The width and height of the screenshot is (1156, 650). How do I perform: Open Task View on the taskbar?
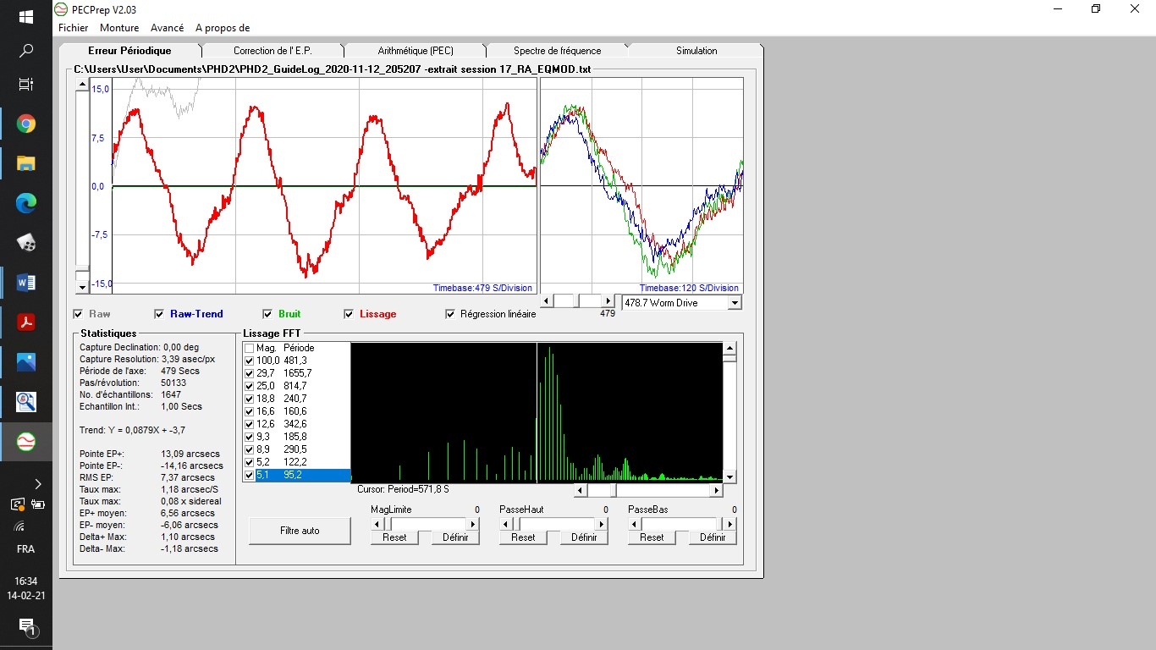point(25,85)
